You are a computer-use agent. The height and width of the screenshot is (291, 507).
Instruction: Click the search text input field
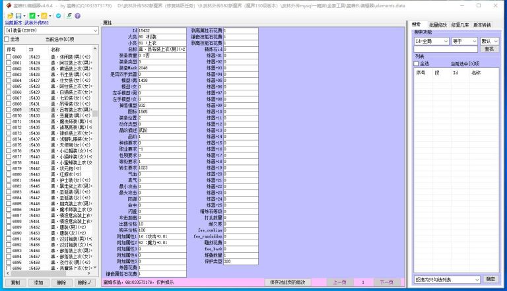pyautogui.click(x=446, y=49)
